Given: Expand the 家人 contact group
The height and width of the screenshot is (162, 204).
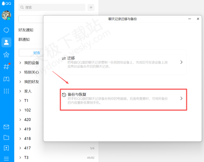Looking at the screenshot, I should pyautogui.click(x=28, y=91).
